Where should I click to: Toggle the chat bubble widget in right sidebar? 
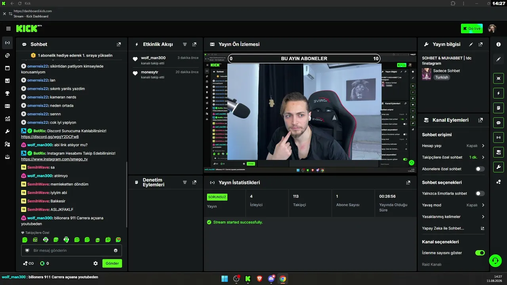click(499, 123)
